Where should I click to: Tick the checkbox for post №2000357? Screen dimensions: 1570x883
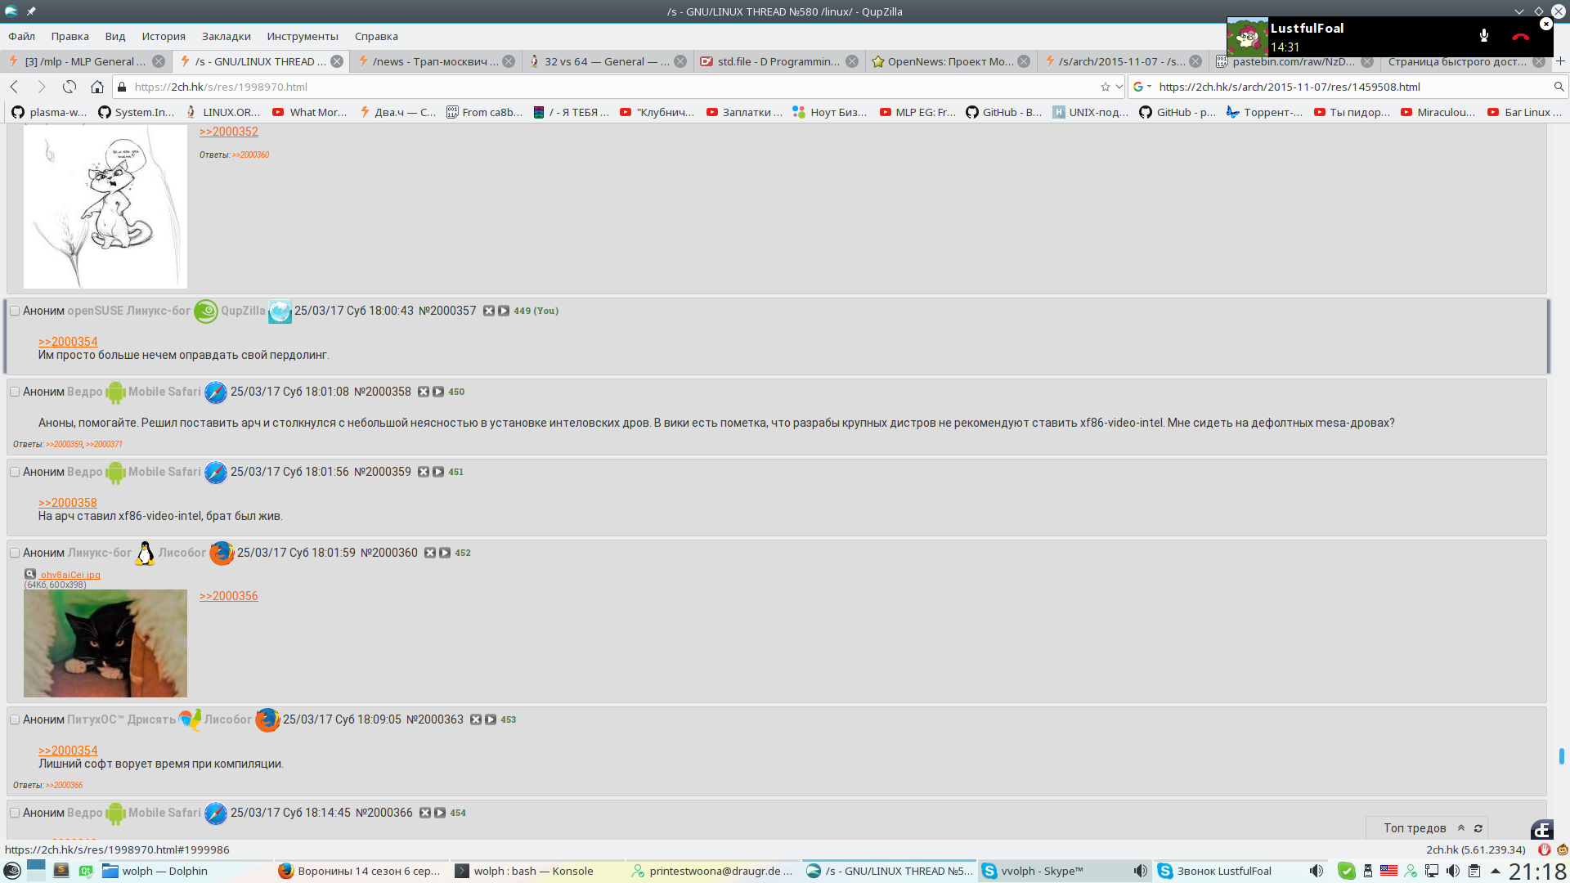(x=15, y=311)
